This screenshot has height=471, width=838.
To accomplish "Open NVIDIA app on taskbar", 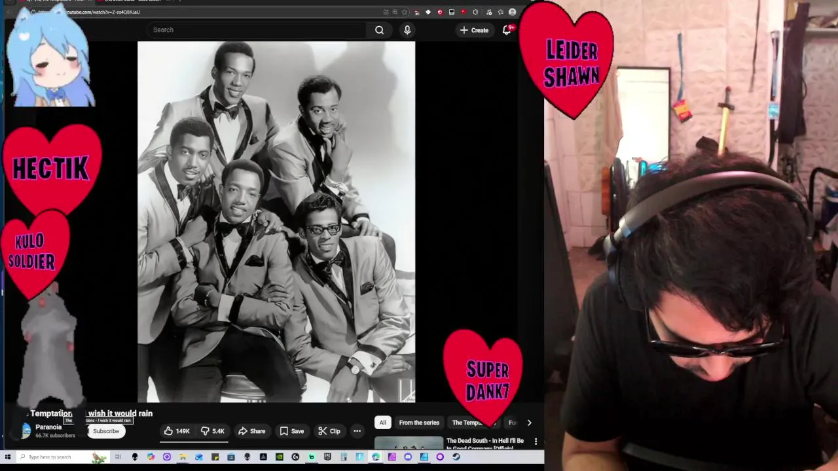I will [x=279, y=457].
